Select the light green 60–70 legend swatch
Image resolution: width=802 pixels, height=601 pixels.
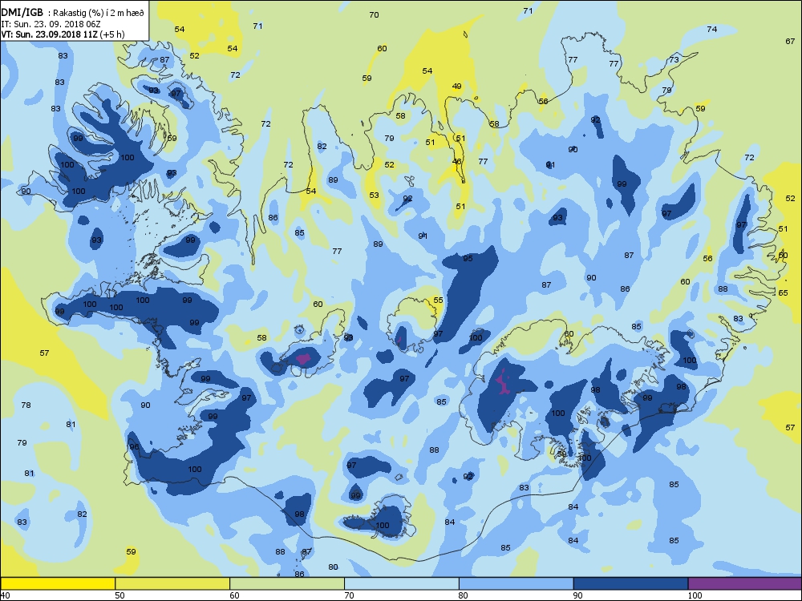coord(287,583)
